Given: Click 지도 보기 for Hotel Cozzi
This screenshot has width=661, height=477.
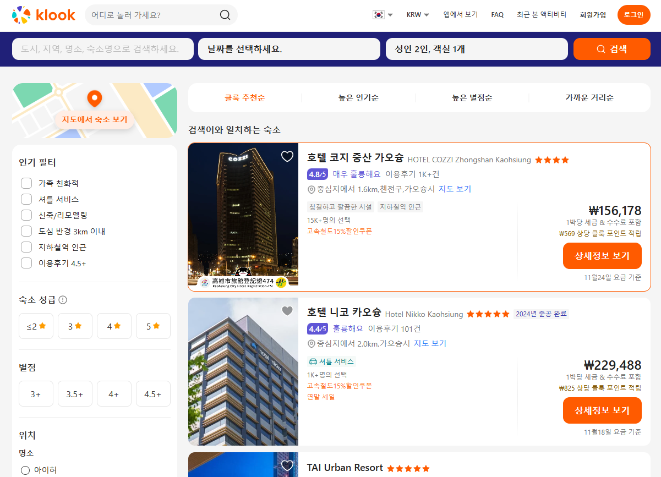Looking at the screenshot, I should coord(455,189).
